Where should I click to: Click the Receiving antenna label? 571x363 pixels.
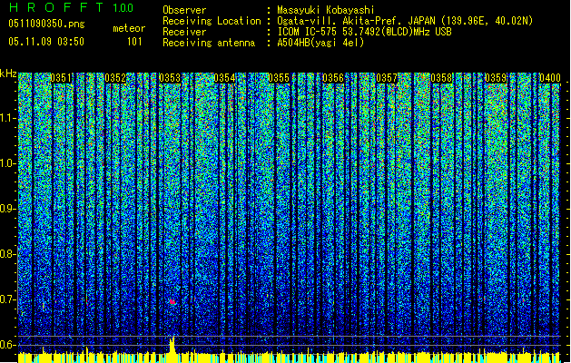pyautogui.click(x=209, y=43)
